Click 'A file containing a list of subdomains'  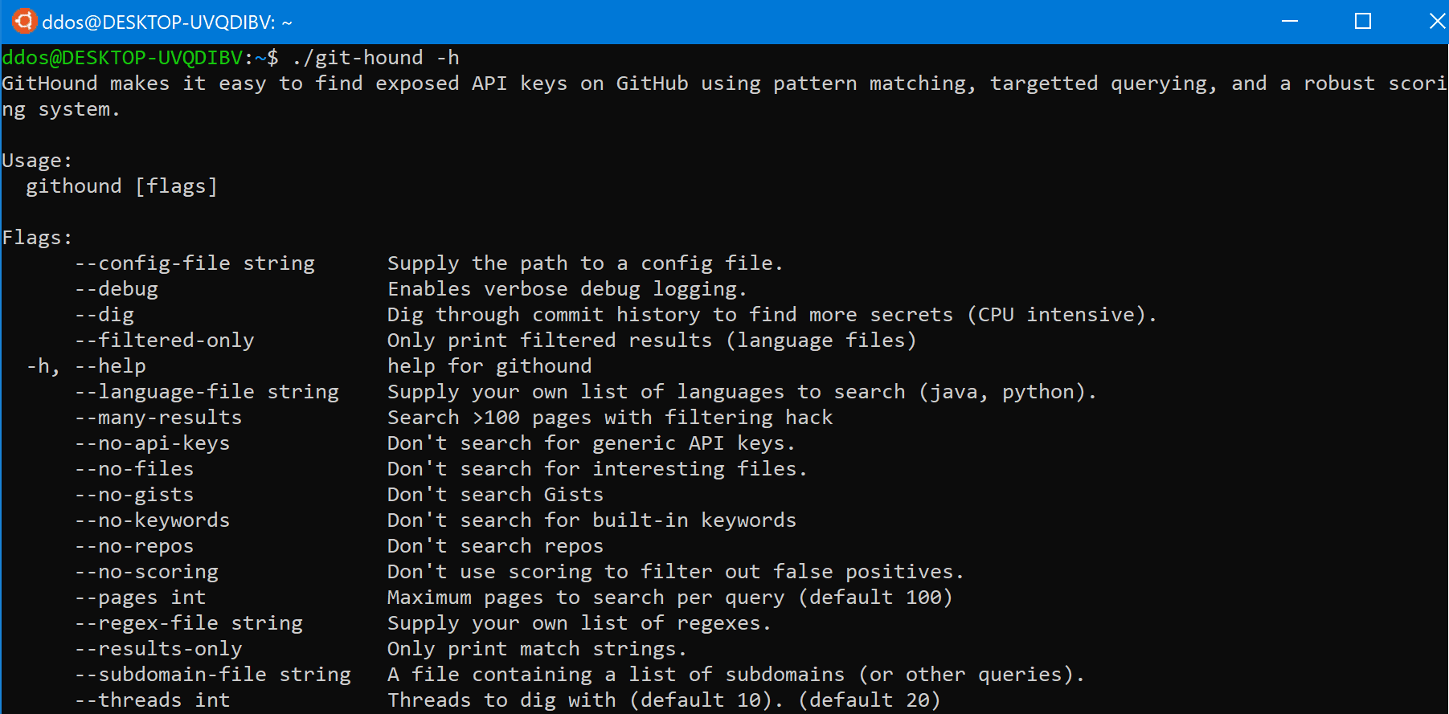pos(736,675)
